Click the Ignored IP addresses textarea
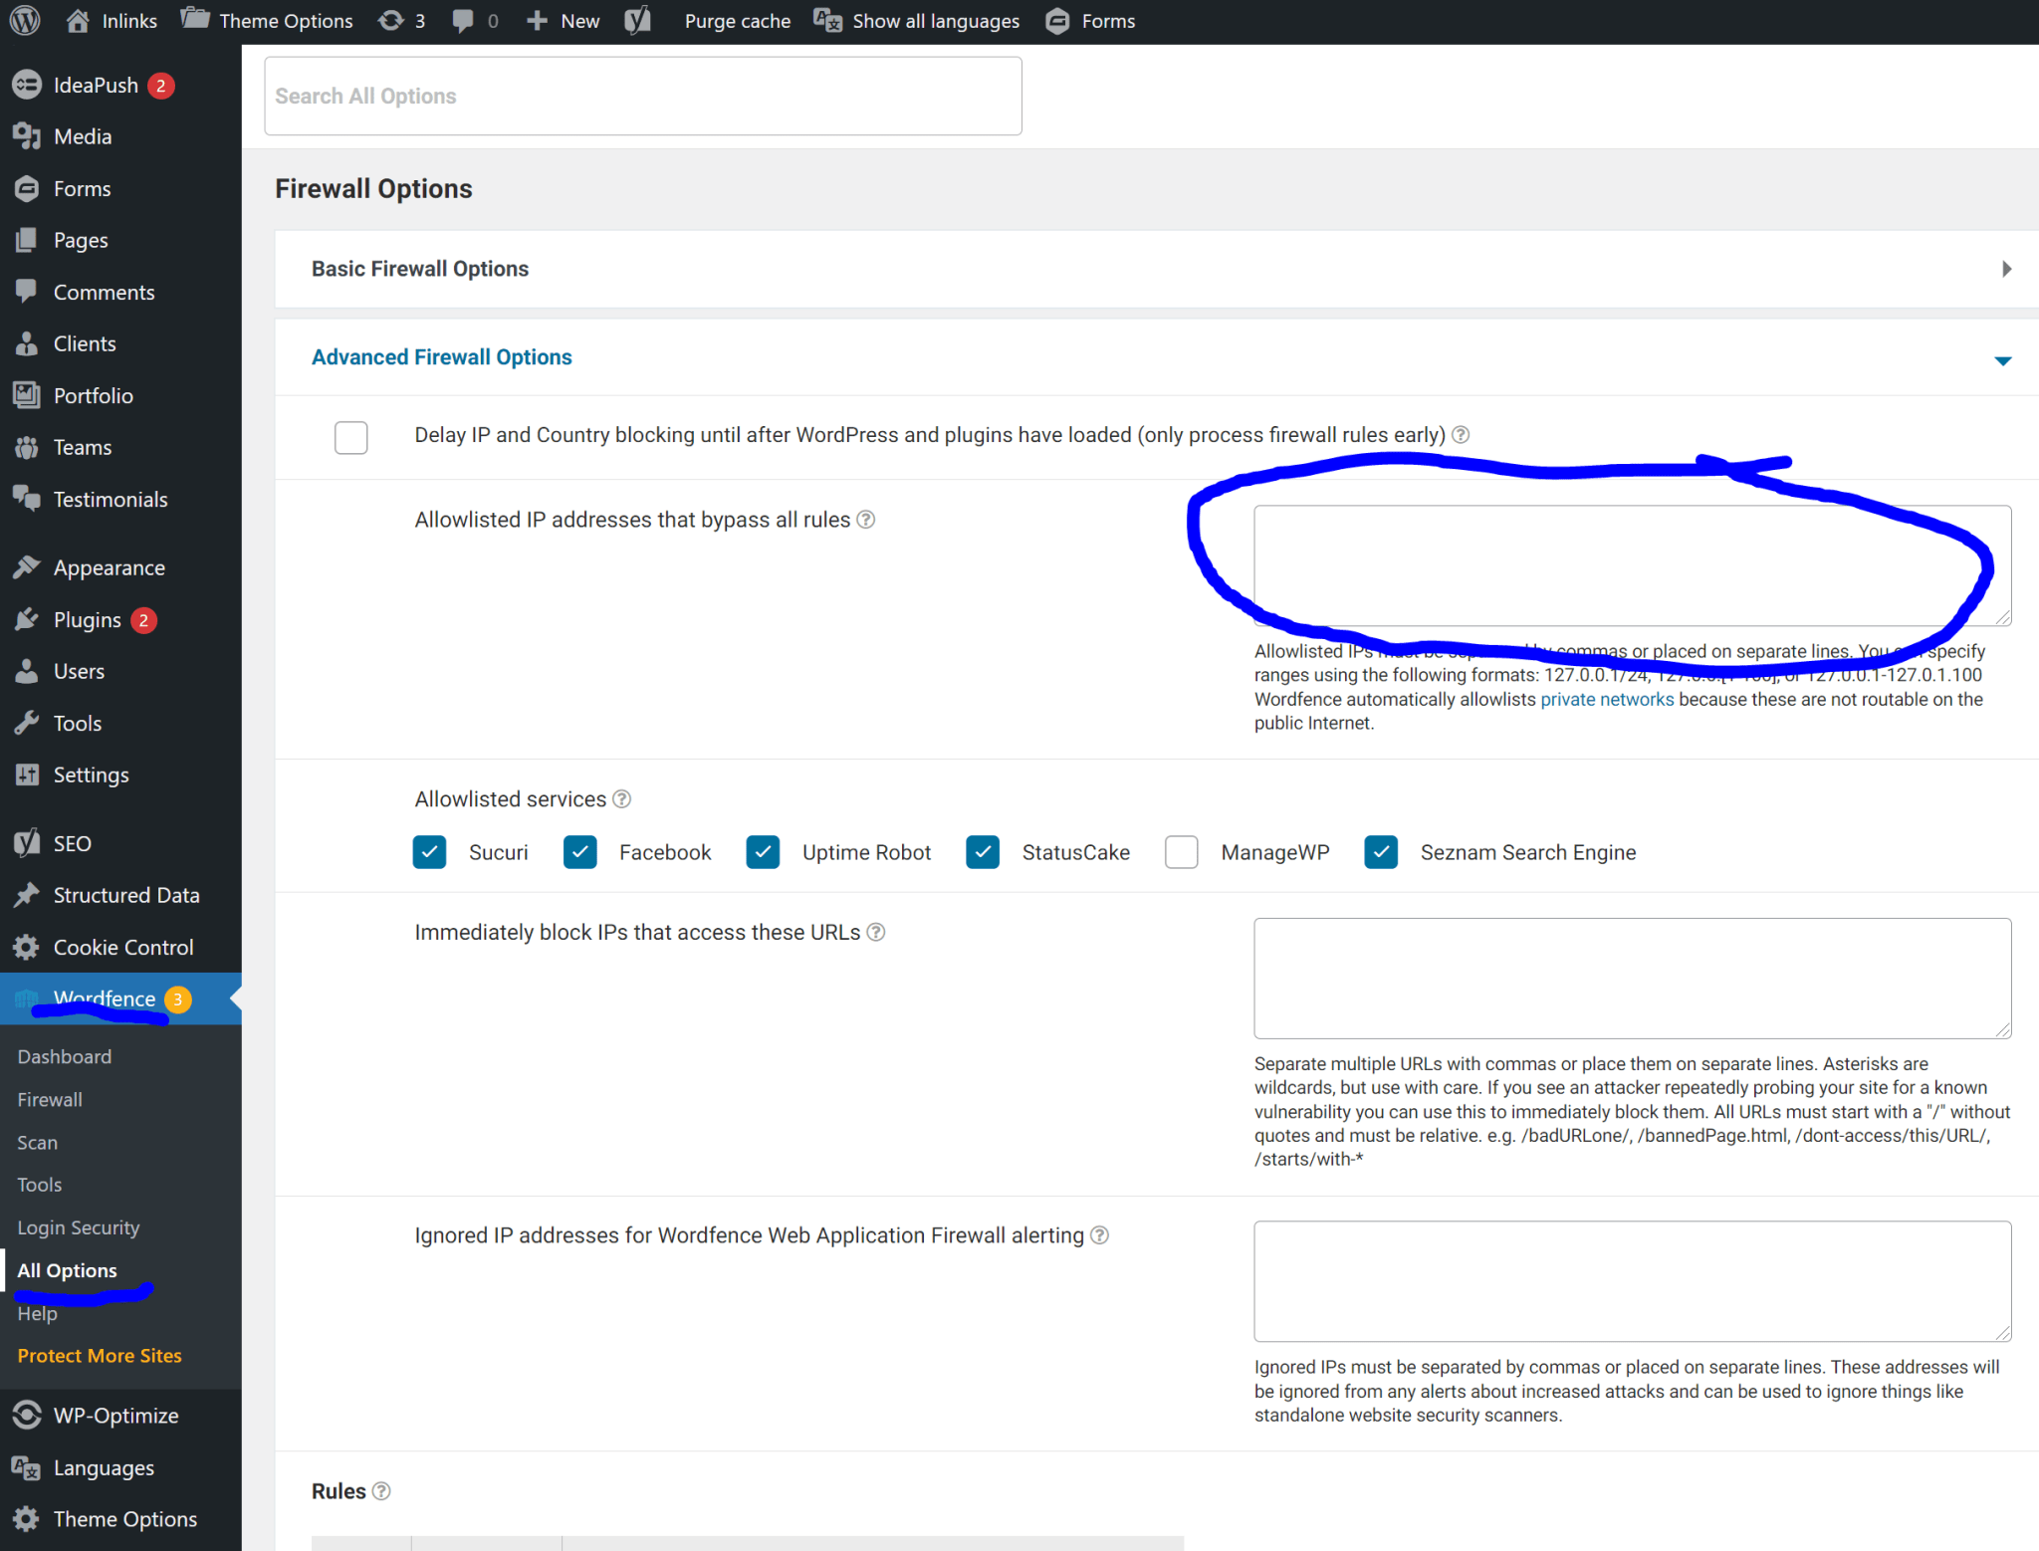 [x=1633, y=1281]
